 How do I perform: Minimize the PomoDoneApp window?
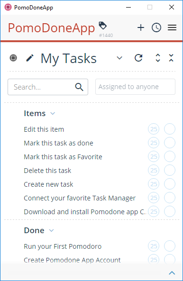click(128, 8)
